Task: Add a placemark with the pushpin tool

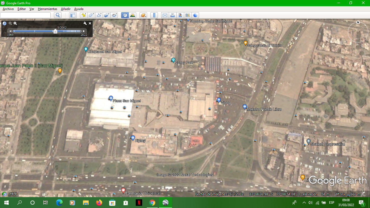Action: click(84, 15)
